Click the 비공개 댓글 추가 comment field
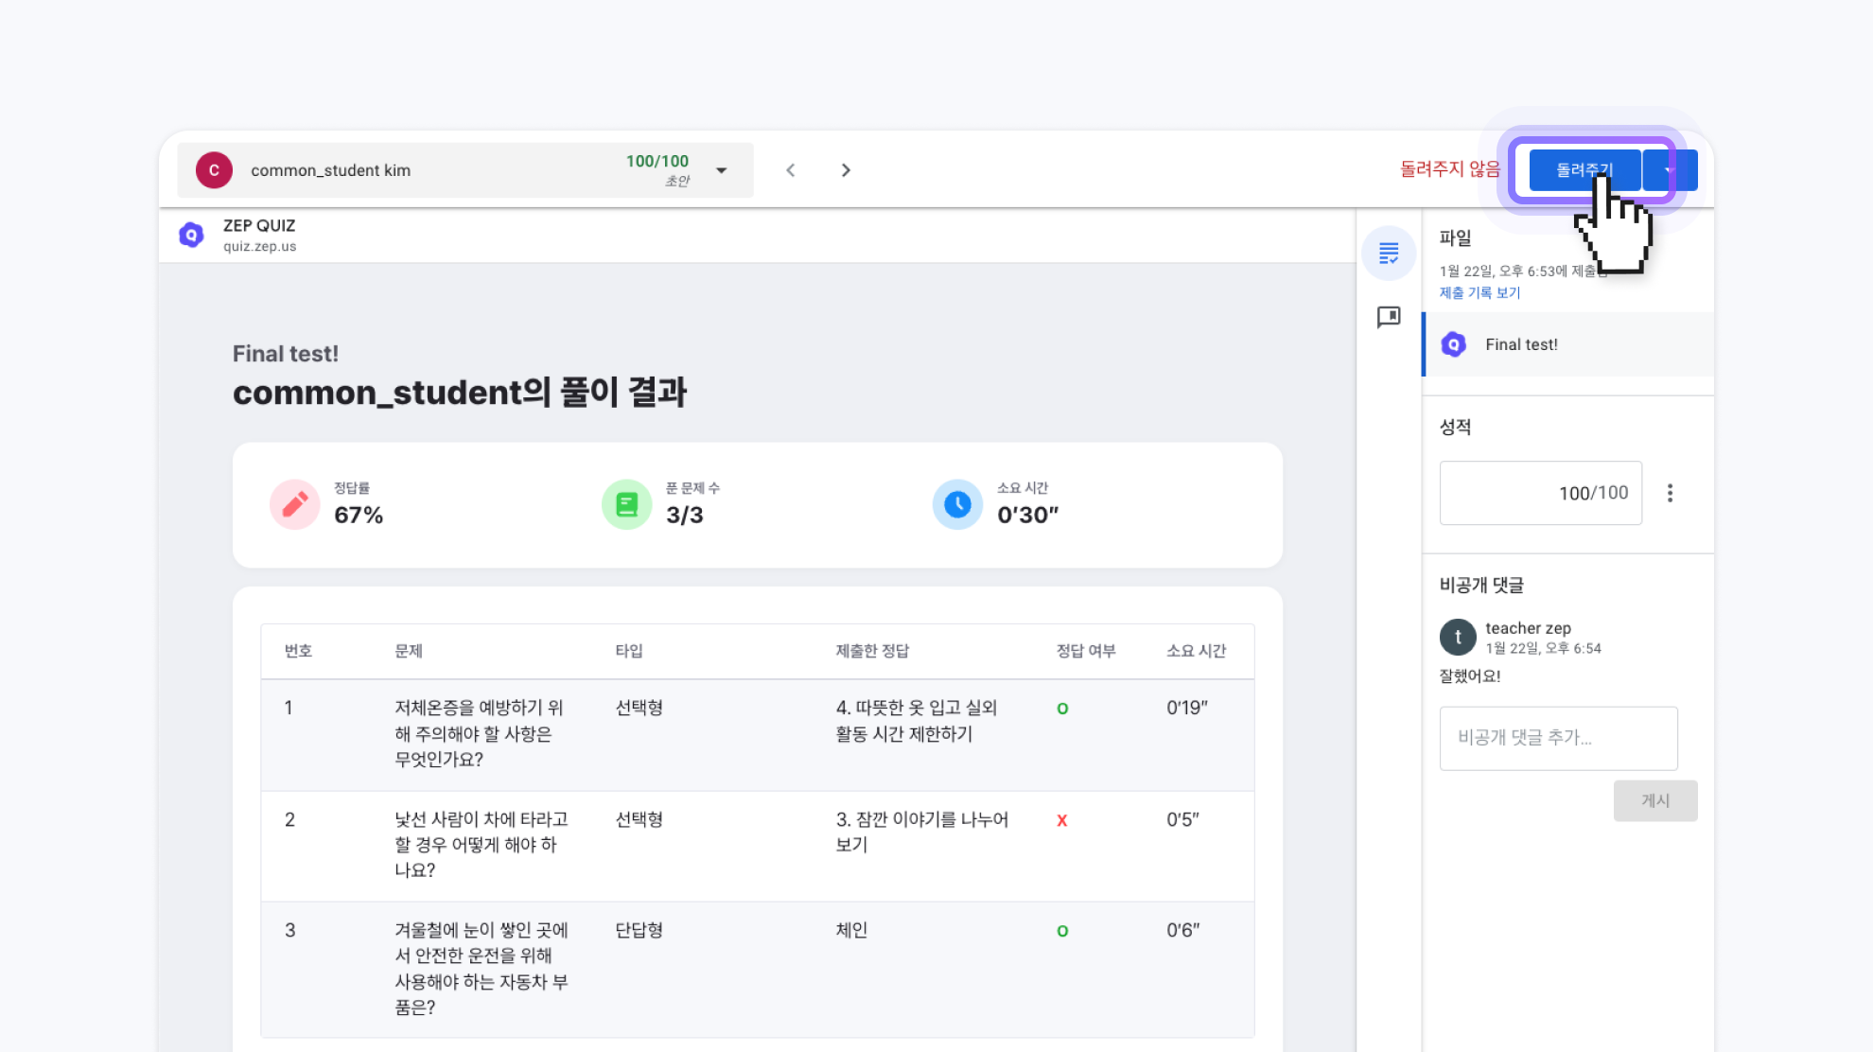1873x1052 pixels. pos(1558,738)
